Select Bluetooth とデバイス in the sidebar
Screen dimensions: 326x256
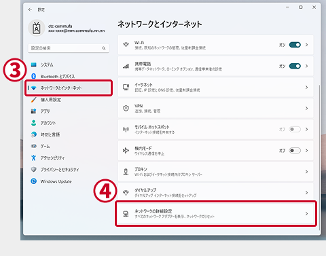[x=69, y=76]
